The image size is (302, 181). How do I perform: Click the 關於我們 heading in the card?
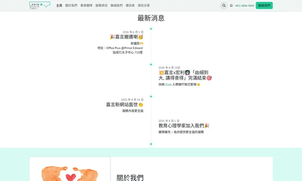(x=130, y=178)
